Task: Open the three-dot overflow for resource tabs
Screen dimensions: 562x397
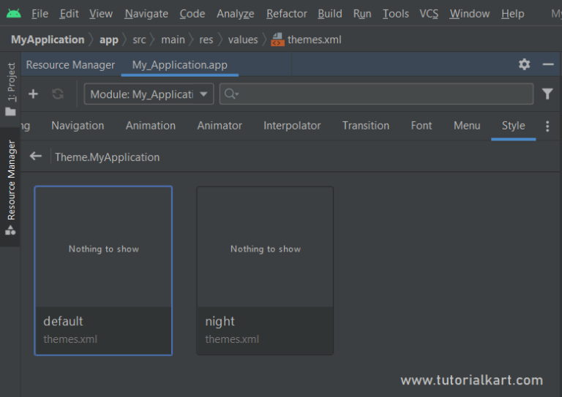Action: point(547,126)
